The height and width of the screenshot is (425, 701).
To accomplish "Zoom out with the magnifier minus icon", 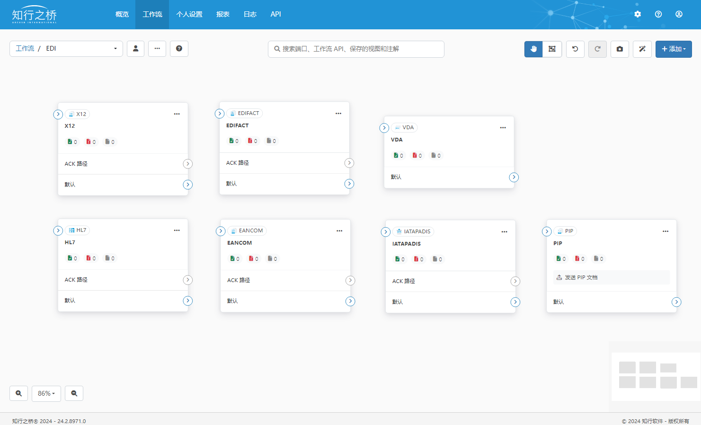I will pos(74,393).
